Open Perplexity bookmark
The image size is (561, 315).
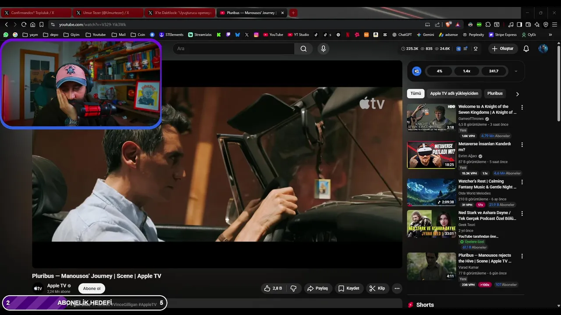(473, 35)
